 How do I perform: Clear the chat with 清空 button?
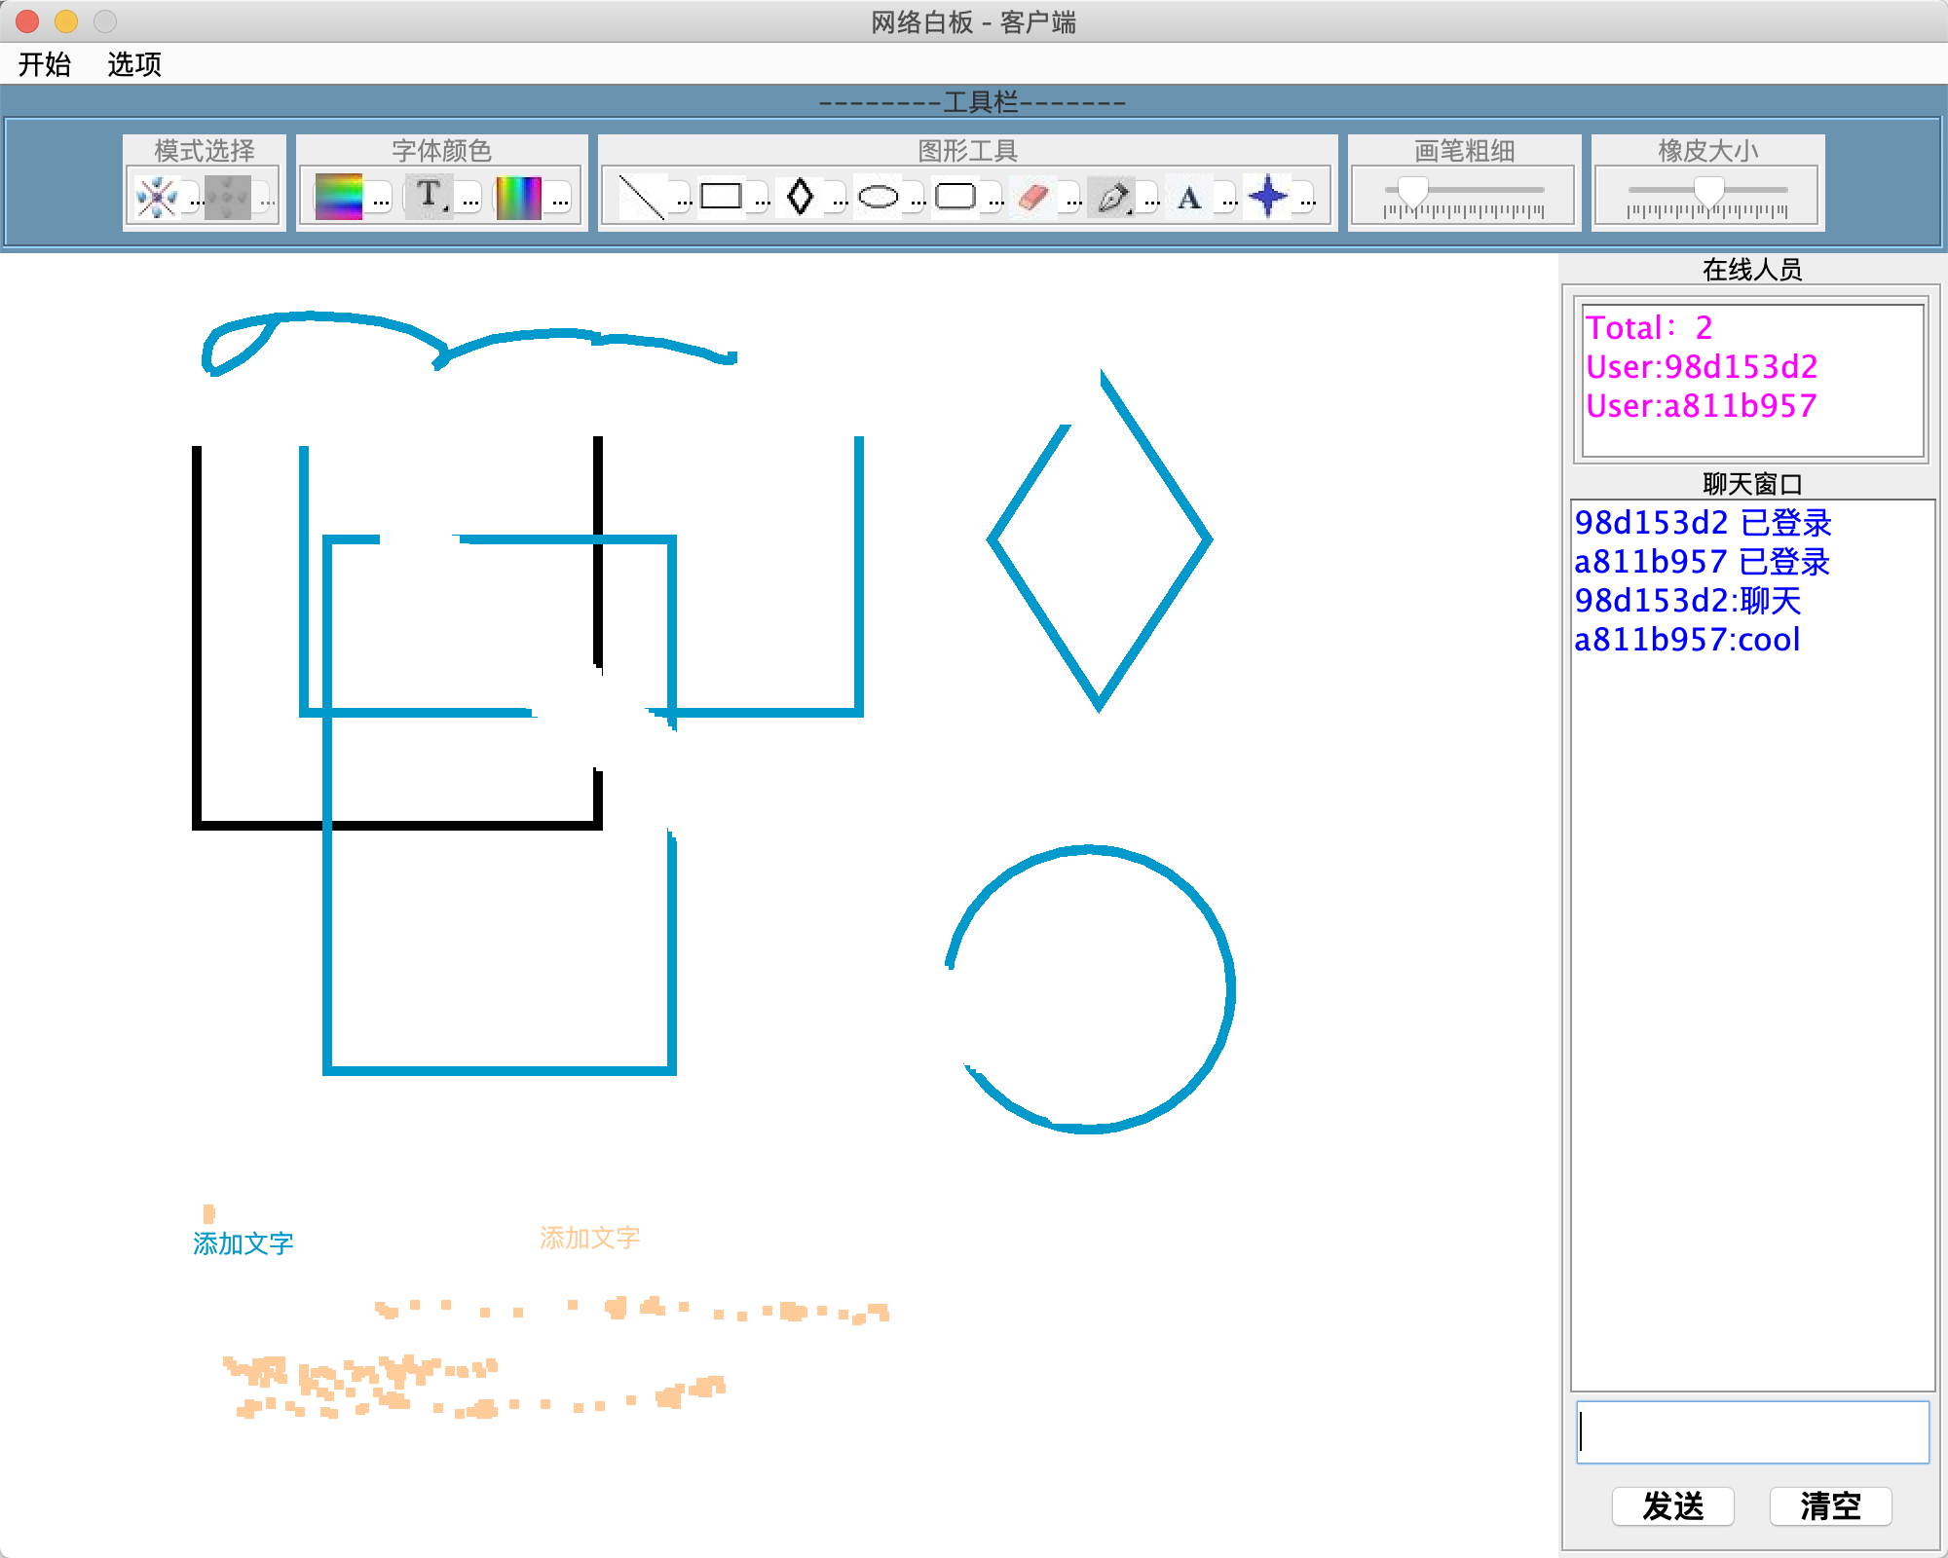[x=1830, y=1506]
